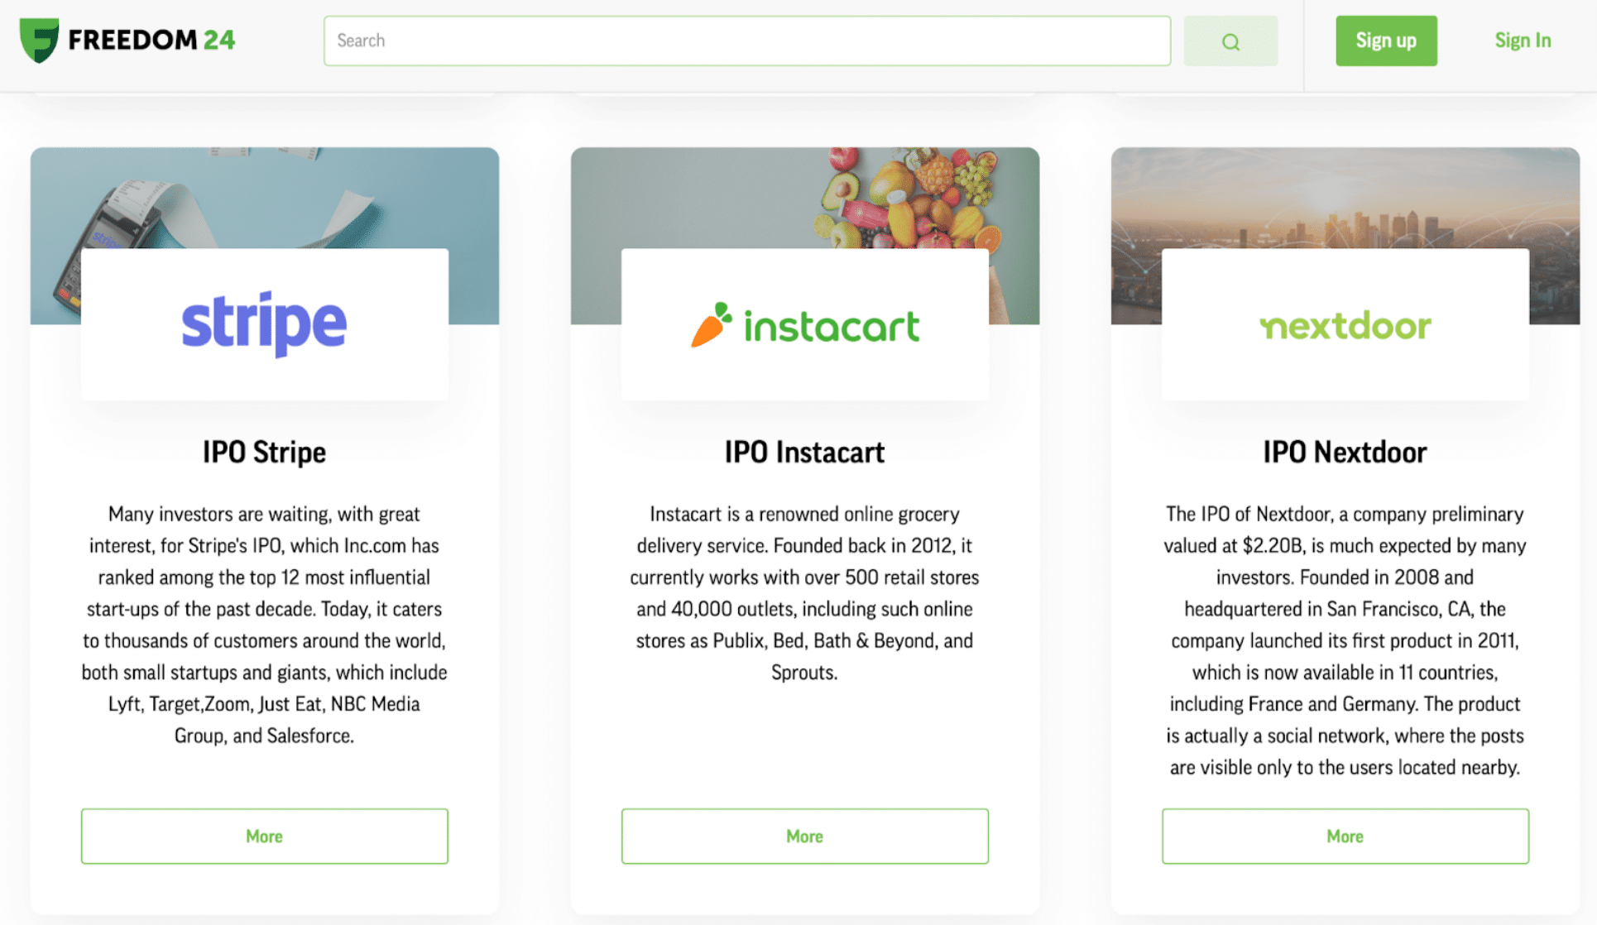Viewport: 1597px width, 925px height.
Task: Click More button under Stripe IPO
Action: (x=264, y=836)
